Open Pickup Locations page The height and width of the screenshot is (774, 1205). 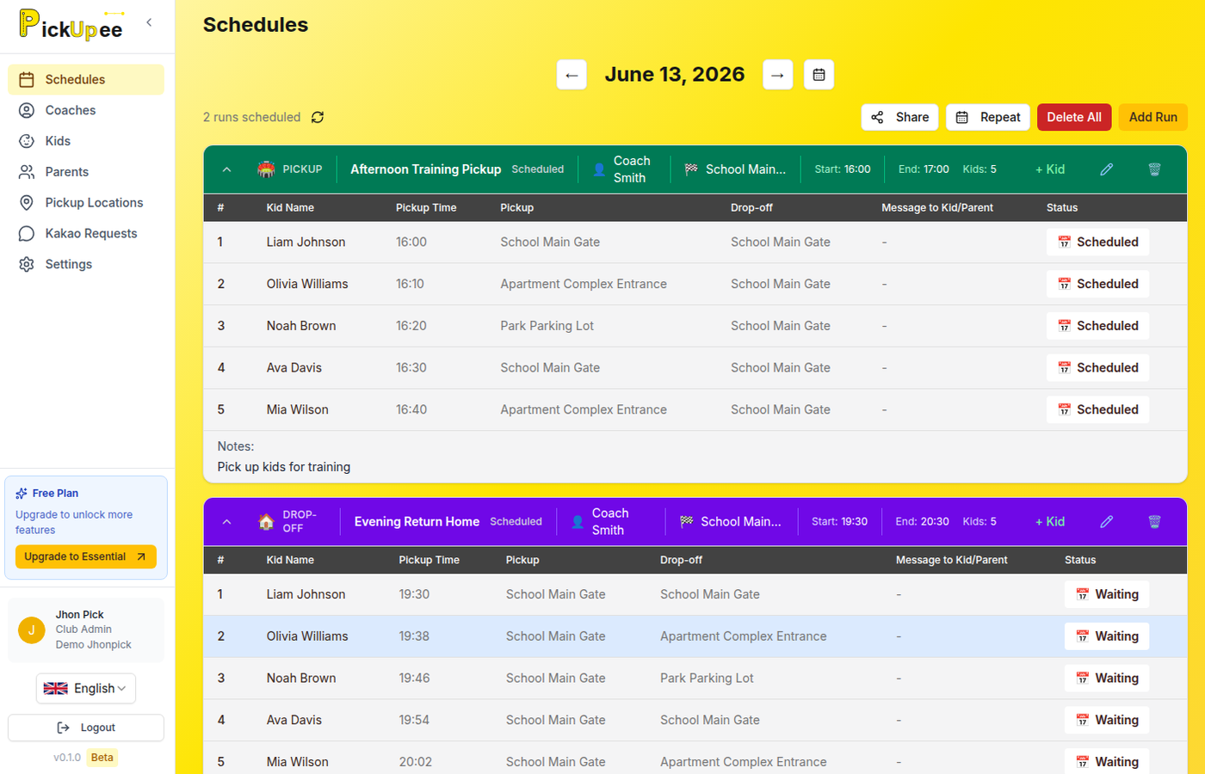[86, 203]
